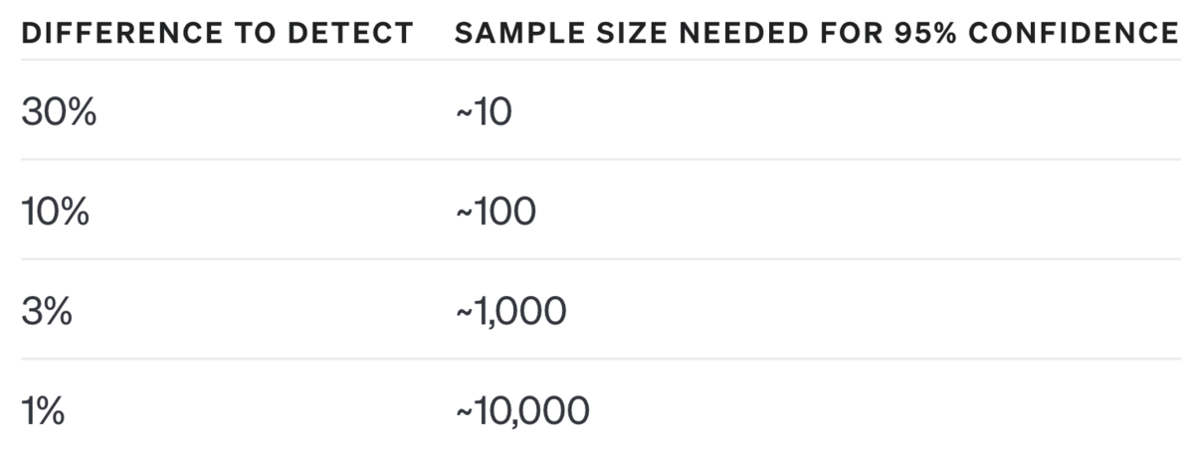Click the divider between 10% and 3% rows
1194x459 pixels.
tap(597, 258)
